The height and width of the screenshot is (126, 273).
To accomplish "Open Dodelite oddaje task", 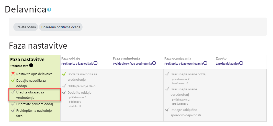I will pyautogui.click(x=79, y=92).
